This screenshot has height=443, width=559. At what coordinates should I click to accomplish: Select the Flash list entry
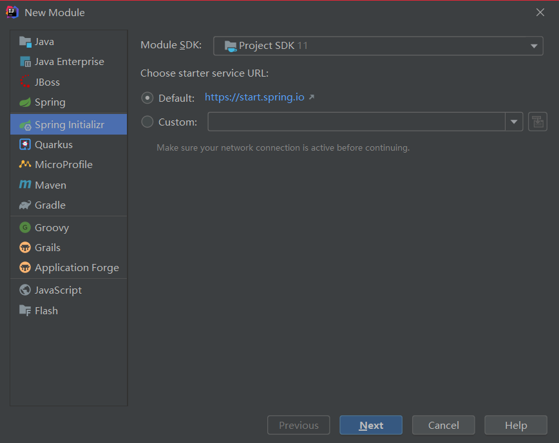coord(68,310)
